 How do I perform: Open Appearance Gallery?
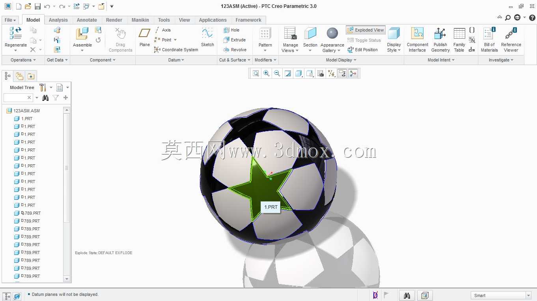point(332,39)
